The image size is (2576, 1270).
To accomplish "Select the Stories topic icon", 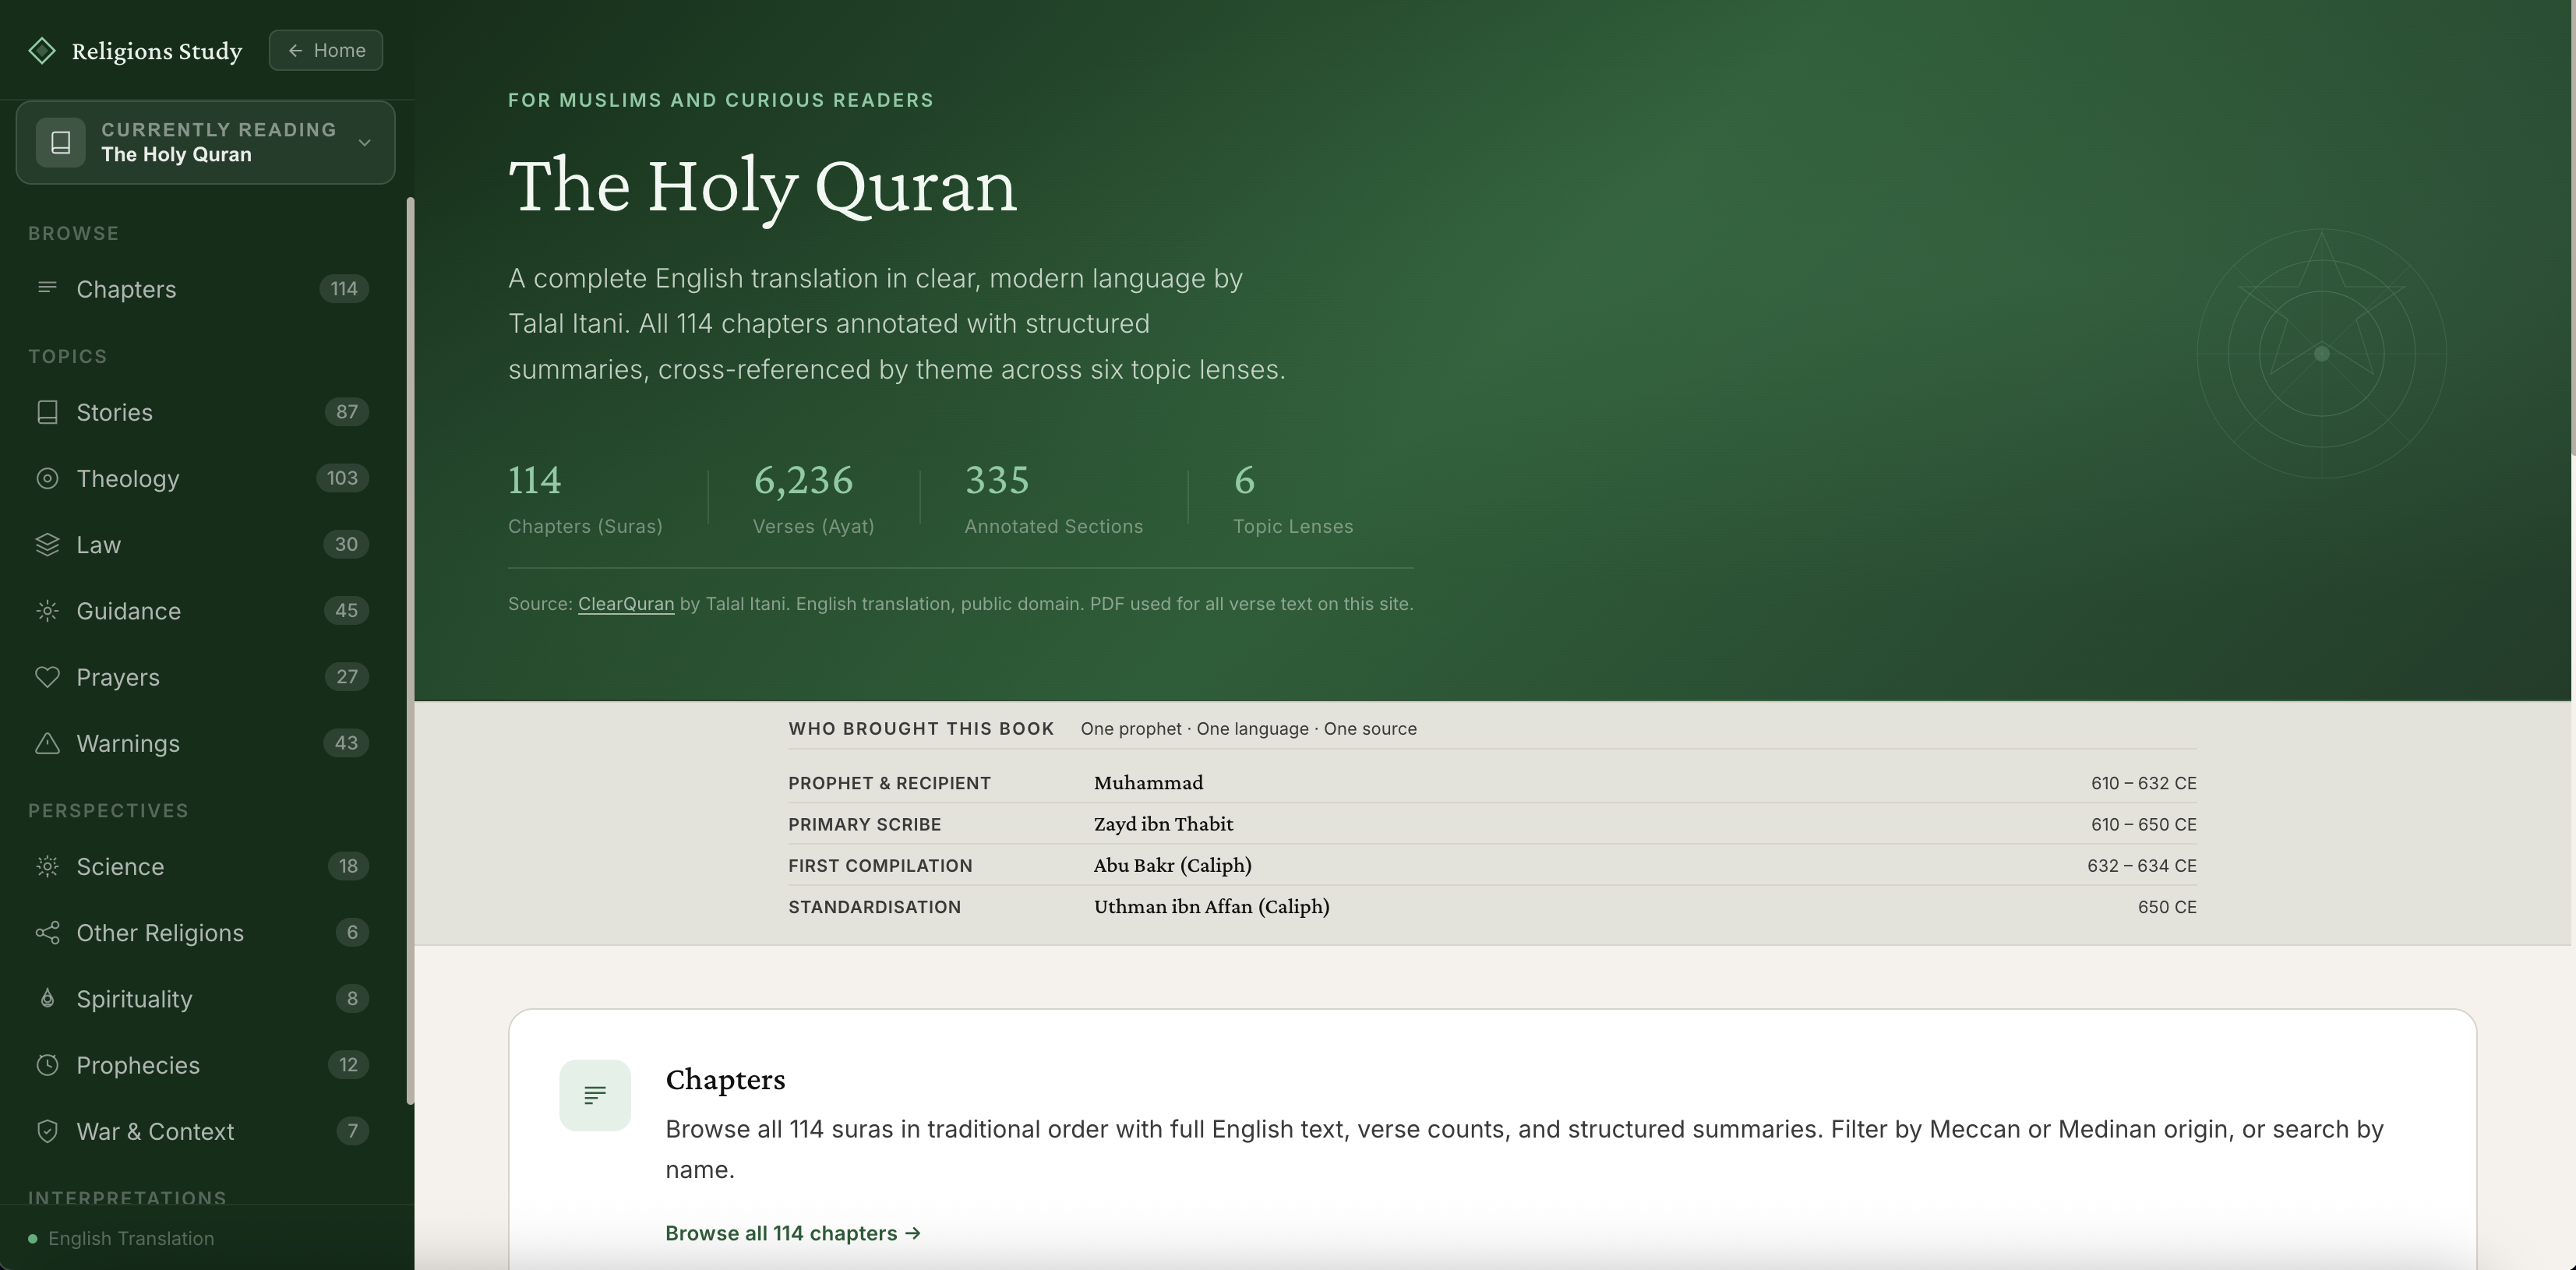I will [48, 411].
